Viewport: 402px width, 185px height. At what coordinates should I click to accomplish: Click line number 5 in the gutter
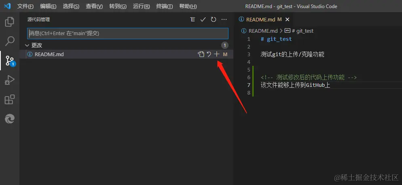[248, 70]
